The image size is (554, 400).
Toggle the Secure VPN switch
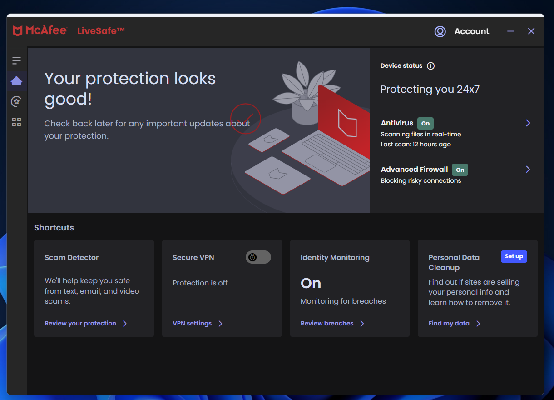pos(258,257)
